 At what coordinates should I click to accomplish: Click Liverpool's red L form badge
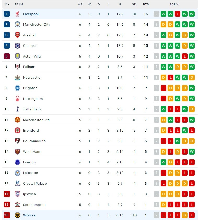coord(178,14)
